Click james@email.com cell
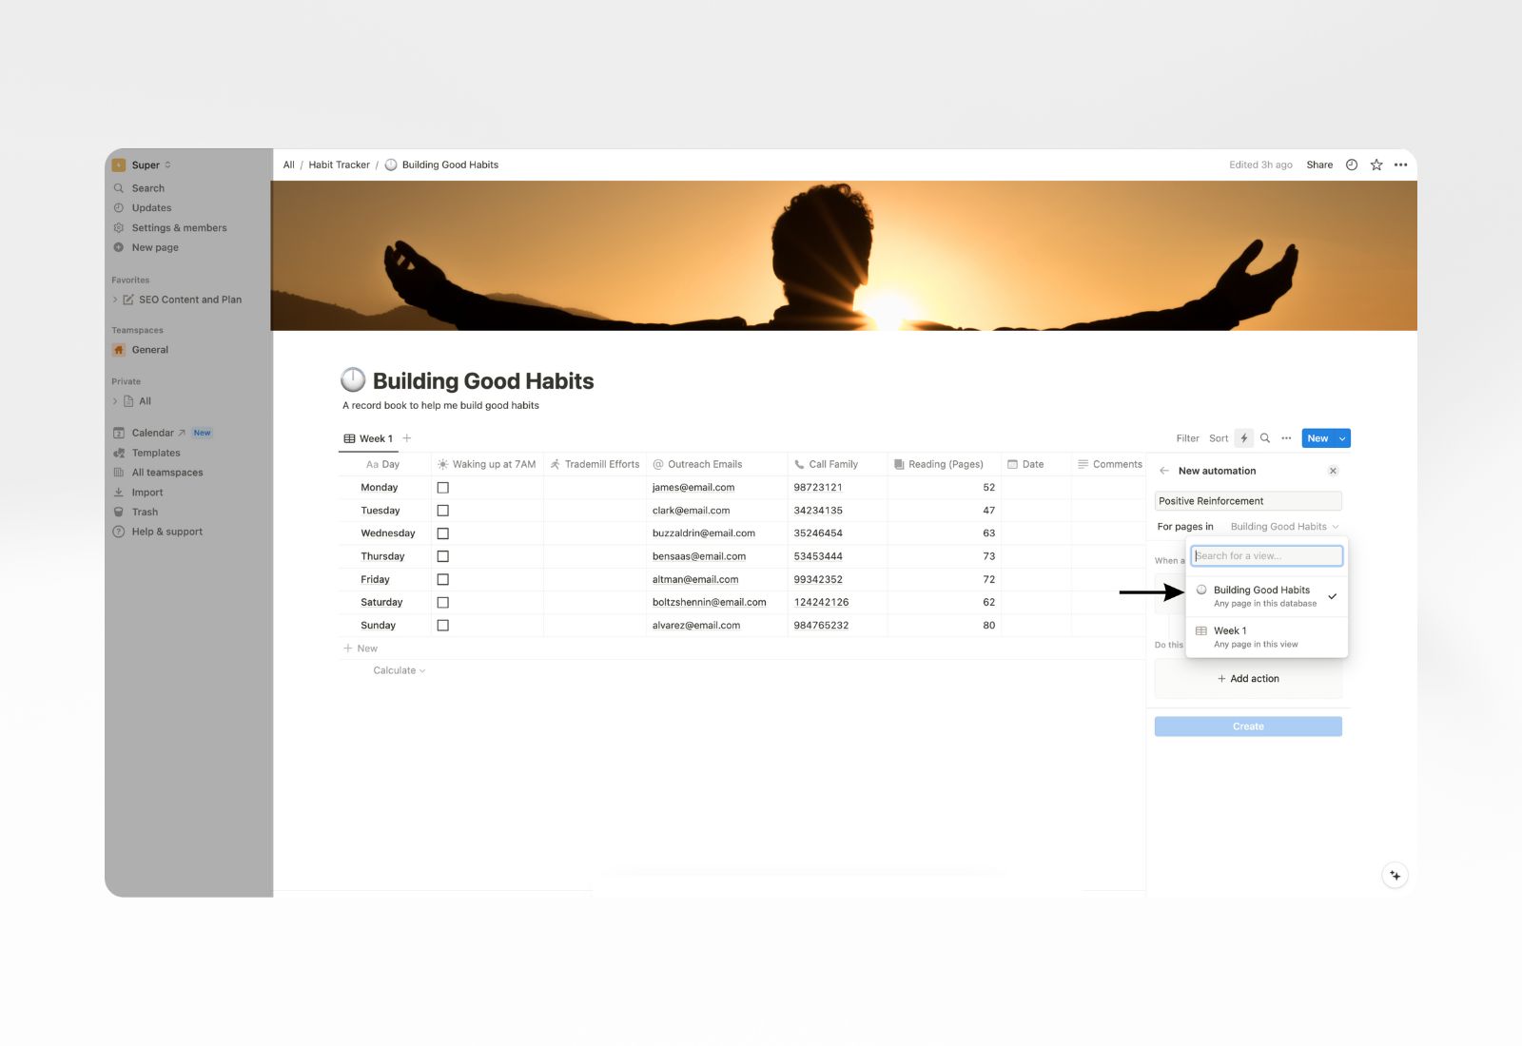 (717, 488)
